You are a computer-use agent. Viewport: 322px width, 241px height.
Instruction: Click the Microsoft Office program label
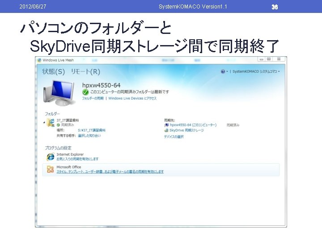69,167
